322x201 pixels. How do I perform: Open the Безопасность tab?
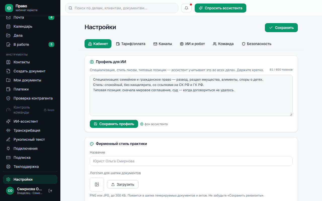(257, 44)
